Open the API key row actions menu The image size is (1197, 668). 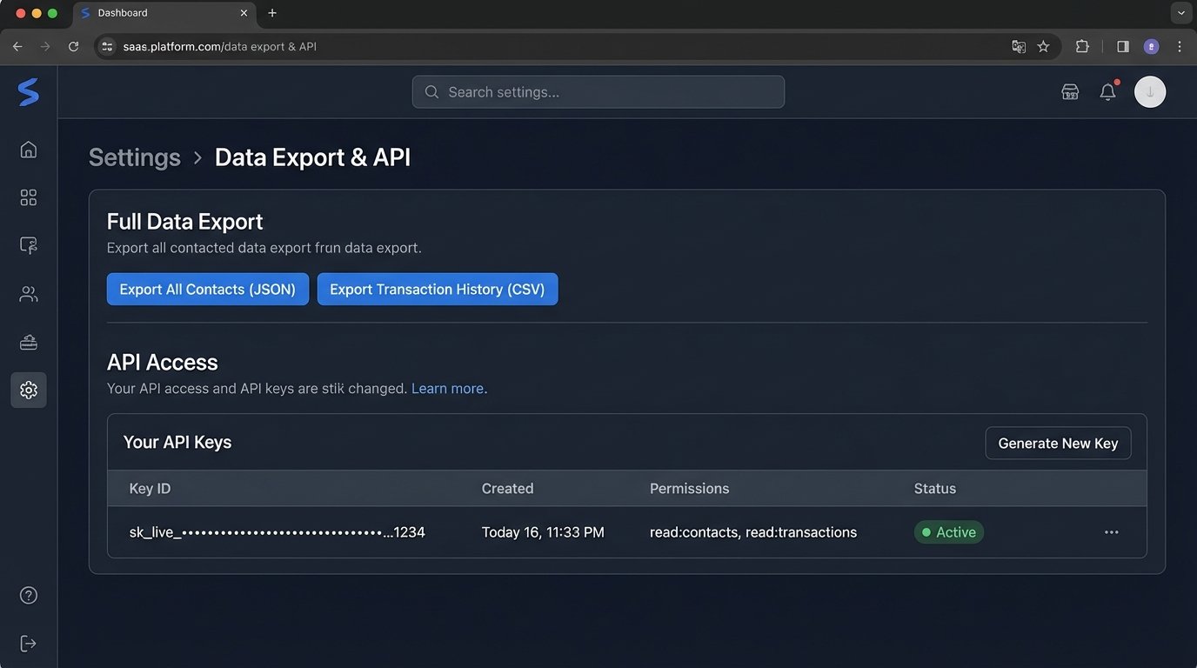1111,531
